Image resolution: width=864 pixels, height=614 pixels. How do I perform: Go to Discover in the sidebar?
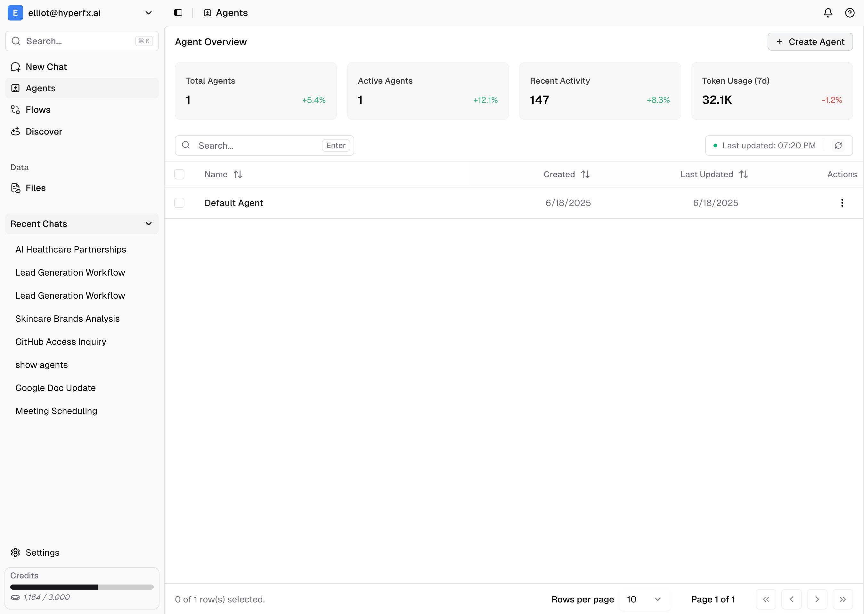pos(44,132)
